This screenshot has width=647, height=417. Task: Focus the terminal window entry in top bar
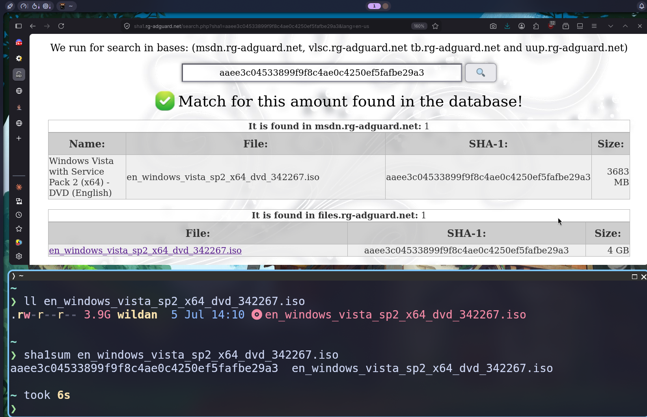click(66, 6)
